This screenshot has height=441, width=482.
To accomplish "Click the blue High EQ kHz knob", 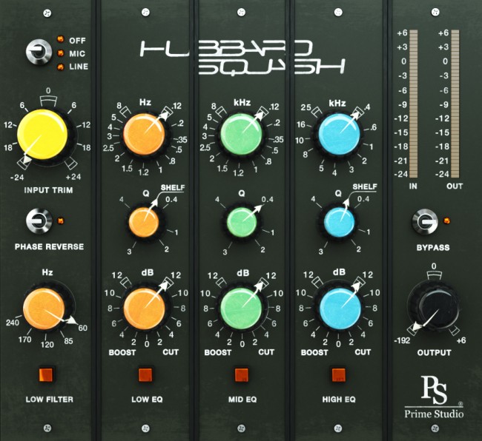I will click(x=339, y=134).
